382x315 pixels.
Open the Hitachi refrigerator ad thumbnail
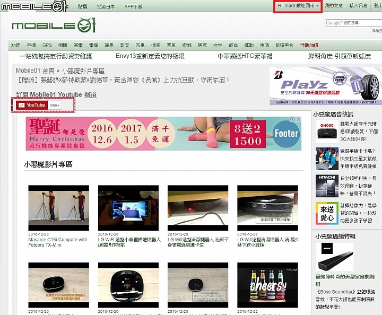[327, 186]
